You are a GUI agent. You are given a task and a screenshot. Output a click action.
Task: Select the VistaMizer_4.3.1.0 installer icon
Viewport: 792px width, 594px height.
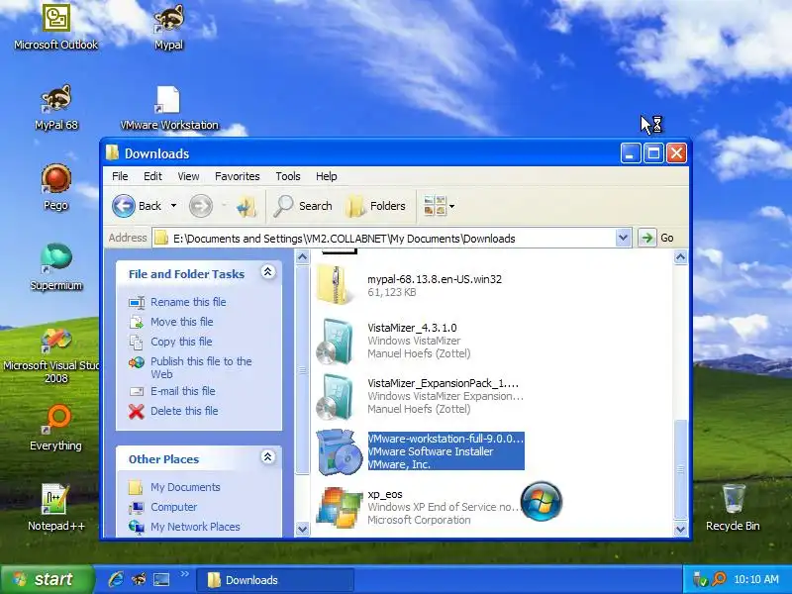click(336, 342)
